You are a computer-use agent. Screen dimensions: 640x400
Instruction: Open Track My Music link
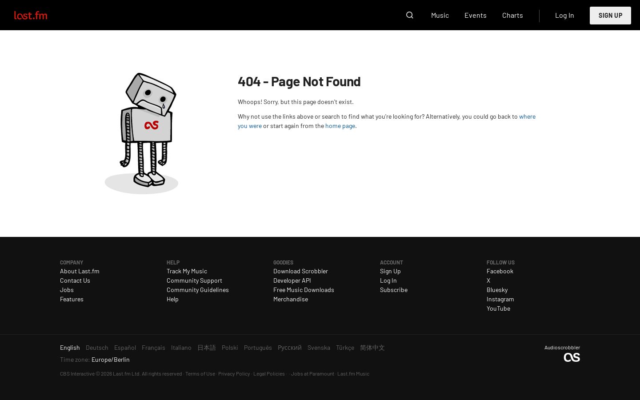(187, 271)
